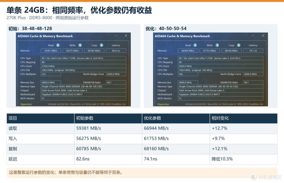The height and width of the screenshot is (183, 284).
Task: Click the left window DRAM:FSB Ratio 40:1 value
Action: coord(116,83)
